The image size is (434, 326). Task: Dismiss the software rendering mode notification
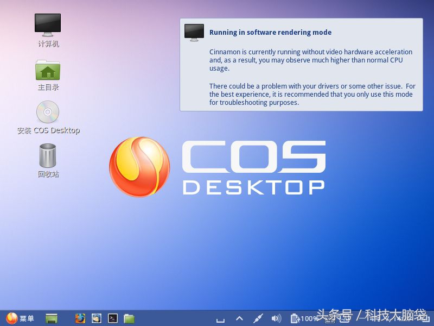click(x=301, y=65)
